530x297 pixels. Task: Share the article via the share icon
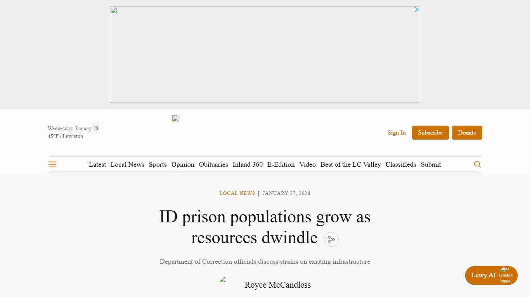tap(331, 239)
